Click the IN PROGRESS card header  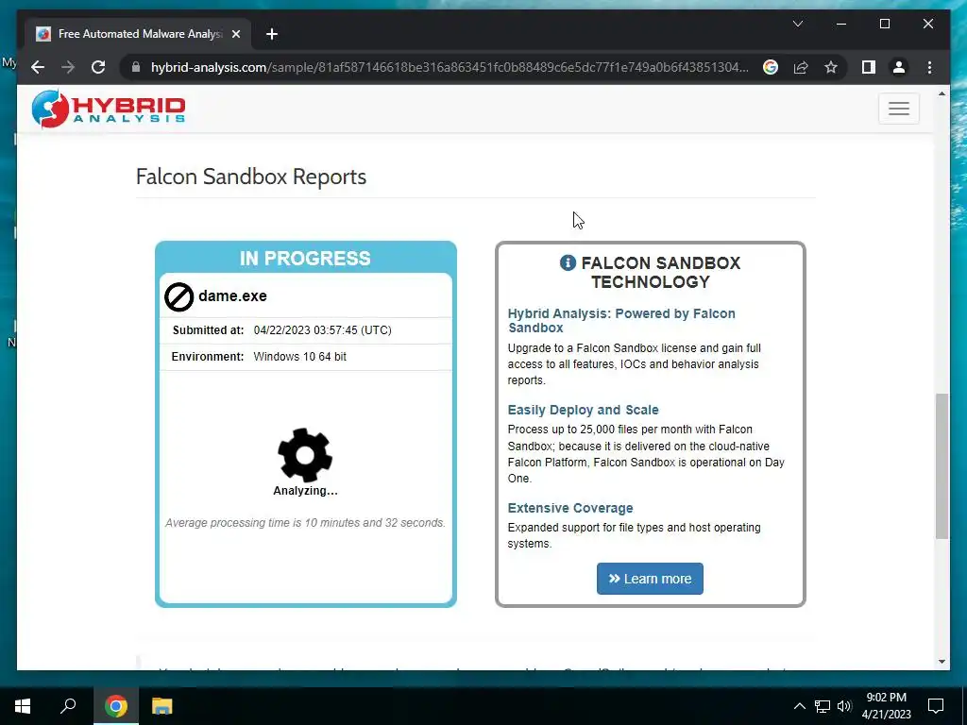305,258
